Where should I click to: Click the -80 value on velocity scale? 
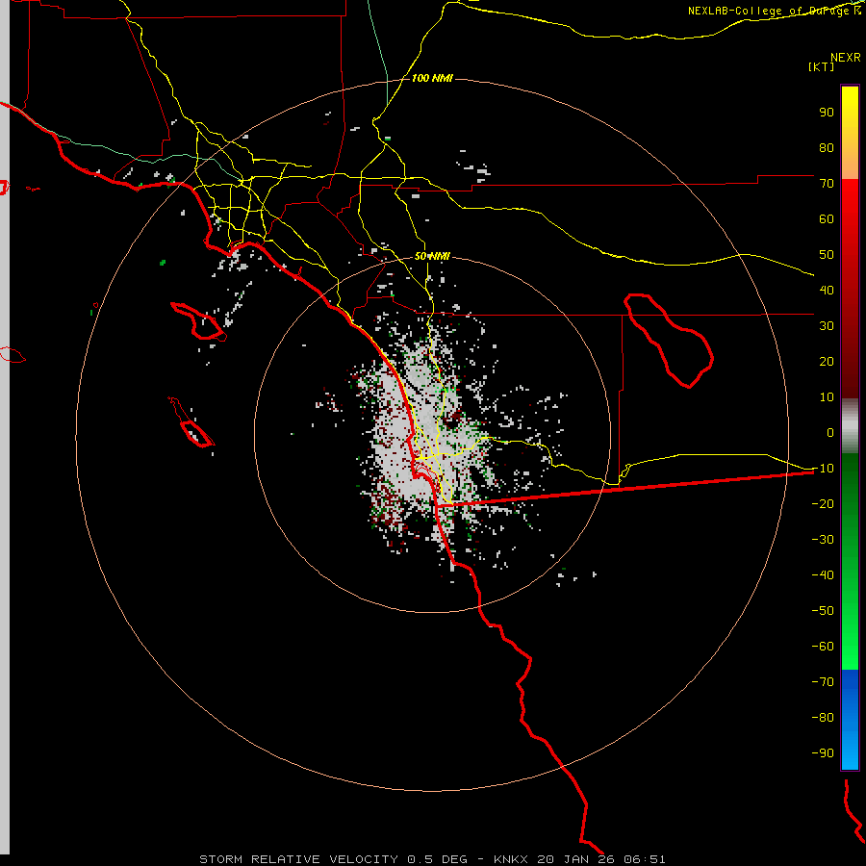(x=823, y=718)
